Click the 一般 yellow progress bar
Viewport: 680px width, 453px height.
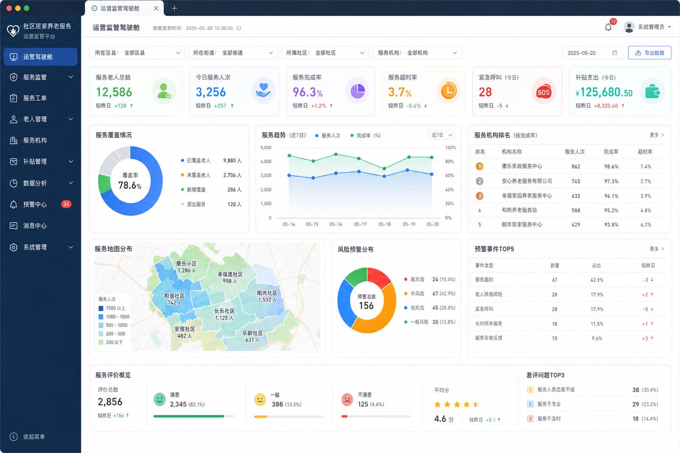coord(288,416)
